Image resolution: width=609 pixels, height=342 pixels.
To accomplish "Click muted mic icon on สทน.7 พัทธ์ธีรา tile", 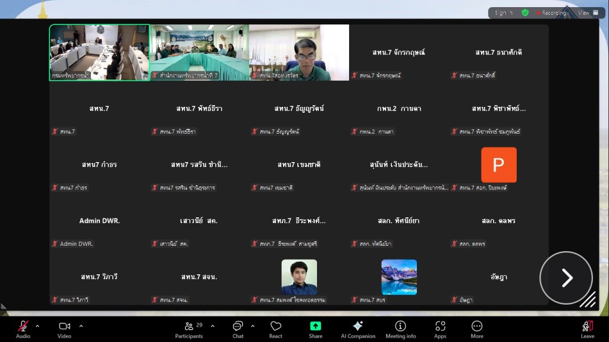I will point(155,131).
